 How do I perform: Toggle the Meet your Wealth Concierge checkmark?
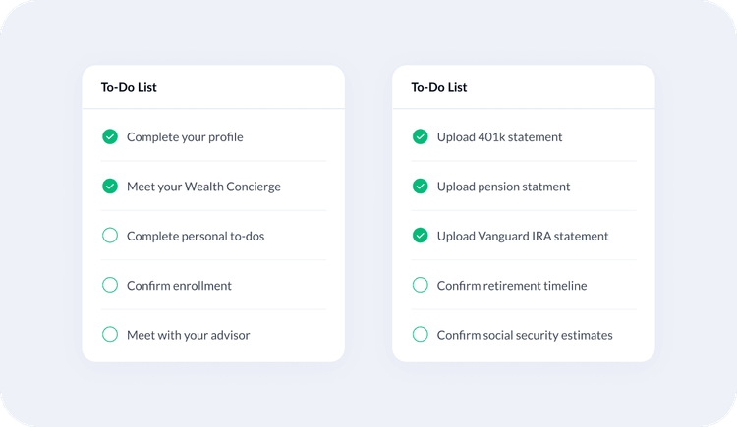pyautogui.click(x=110, y=186)
